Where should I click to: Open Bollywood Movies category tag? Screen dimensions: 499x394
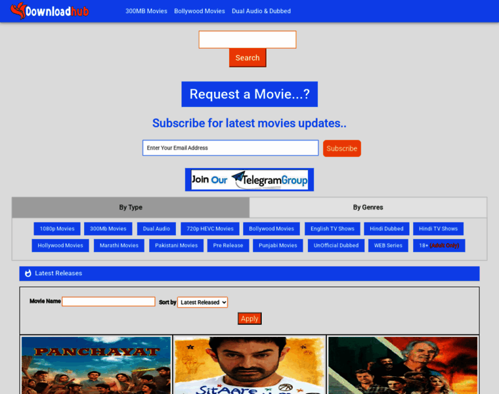[271, 229]
